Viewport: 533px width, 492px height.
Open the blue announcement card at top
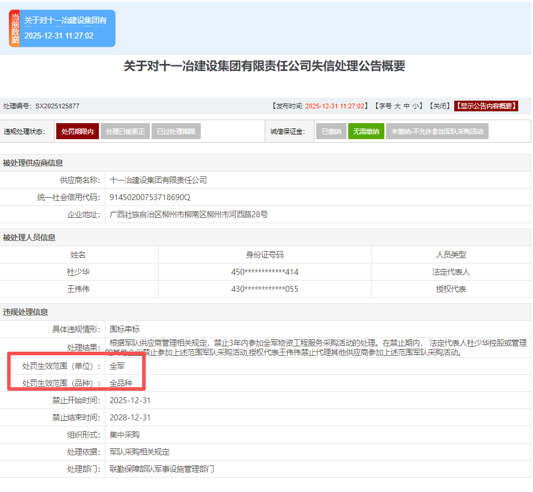click(66, 28)
